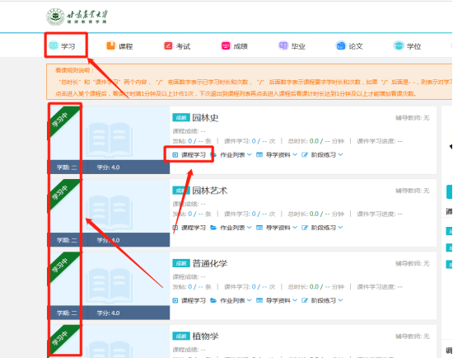The height and width of the screenshot is (358, 453).
Task: Click 课程成绩: -- under 园林艺术
Action: (189, 204)
